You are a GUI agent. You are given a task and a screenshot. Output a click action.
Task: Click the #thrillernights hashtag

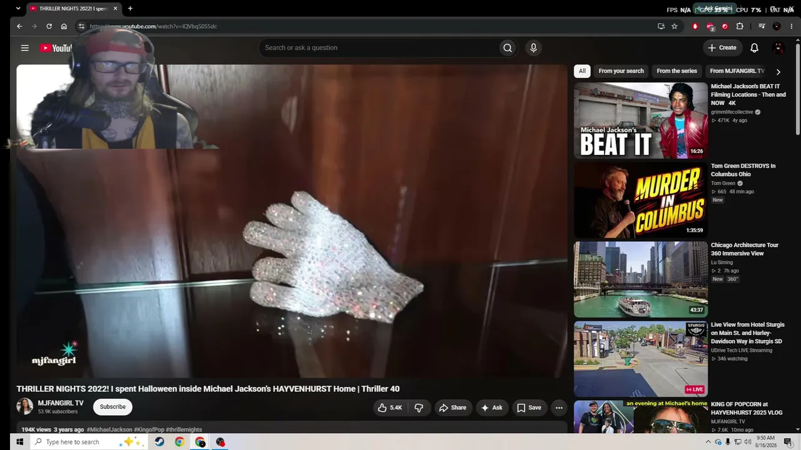pos(184,430)
